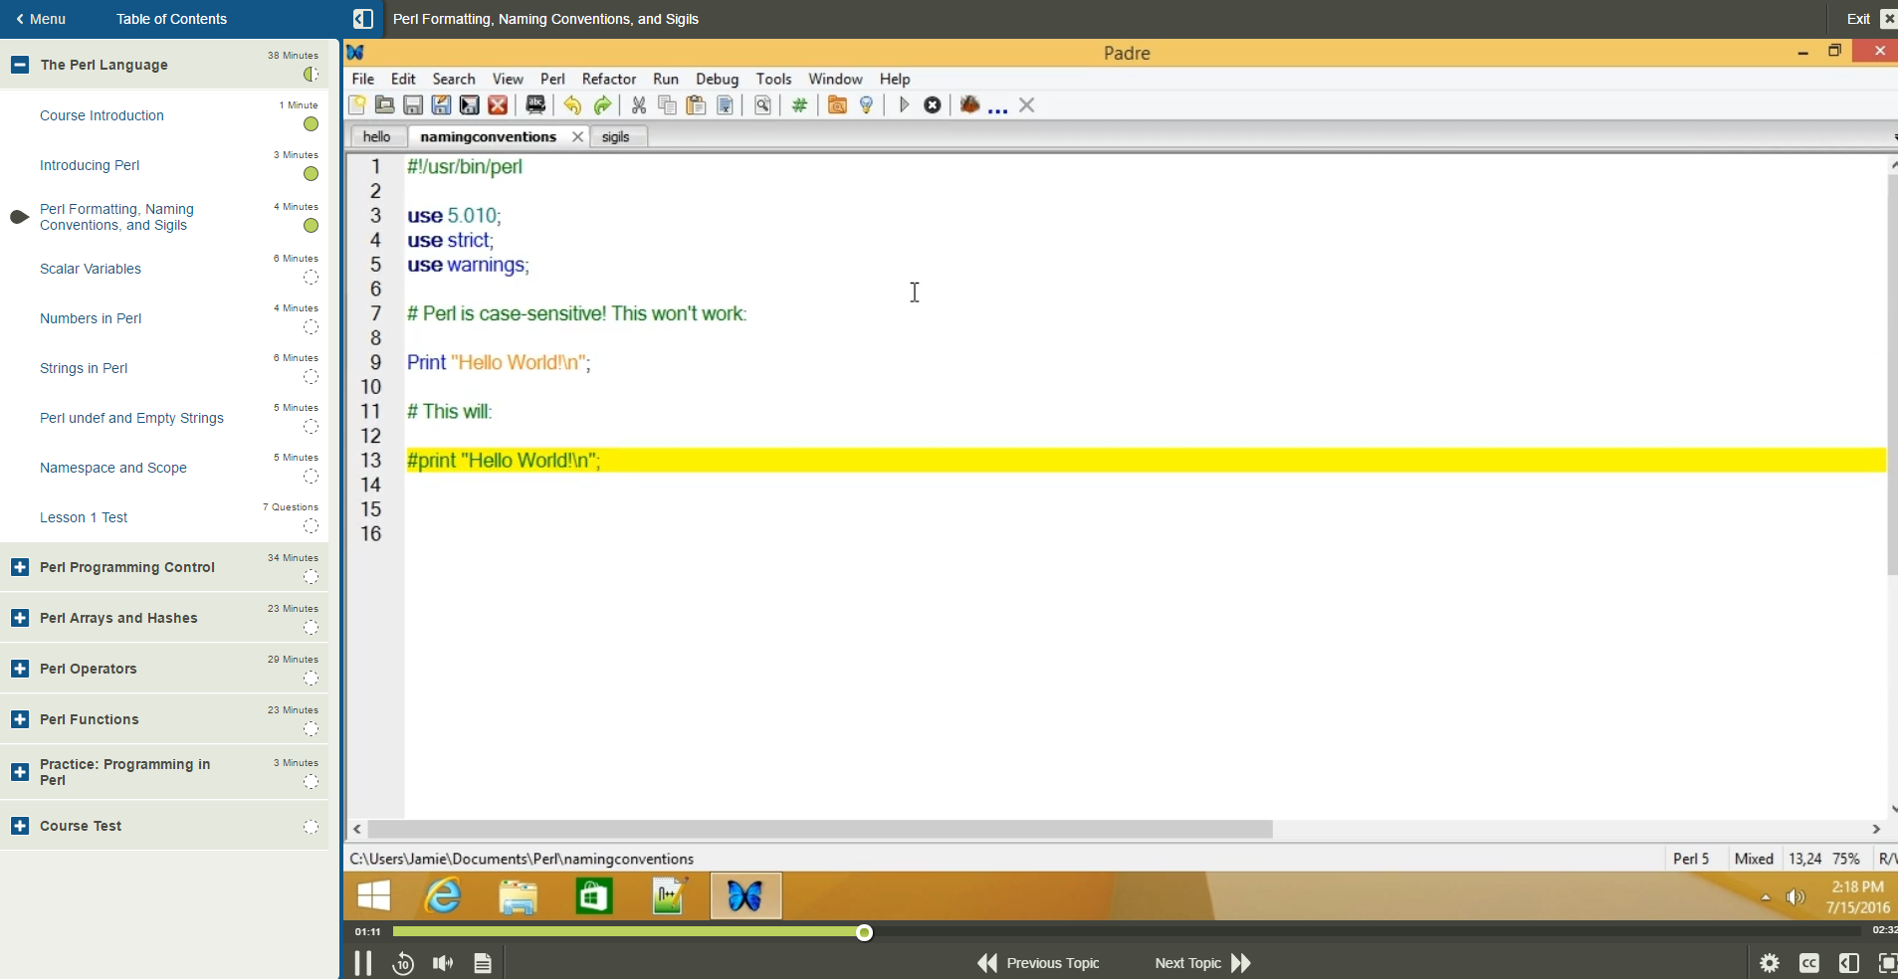Switch to the sigils tab

coord(617,136)
